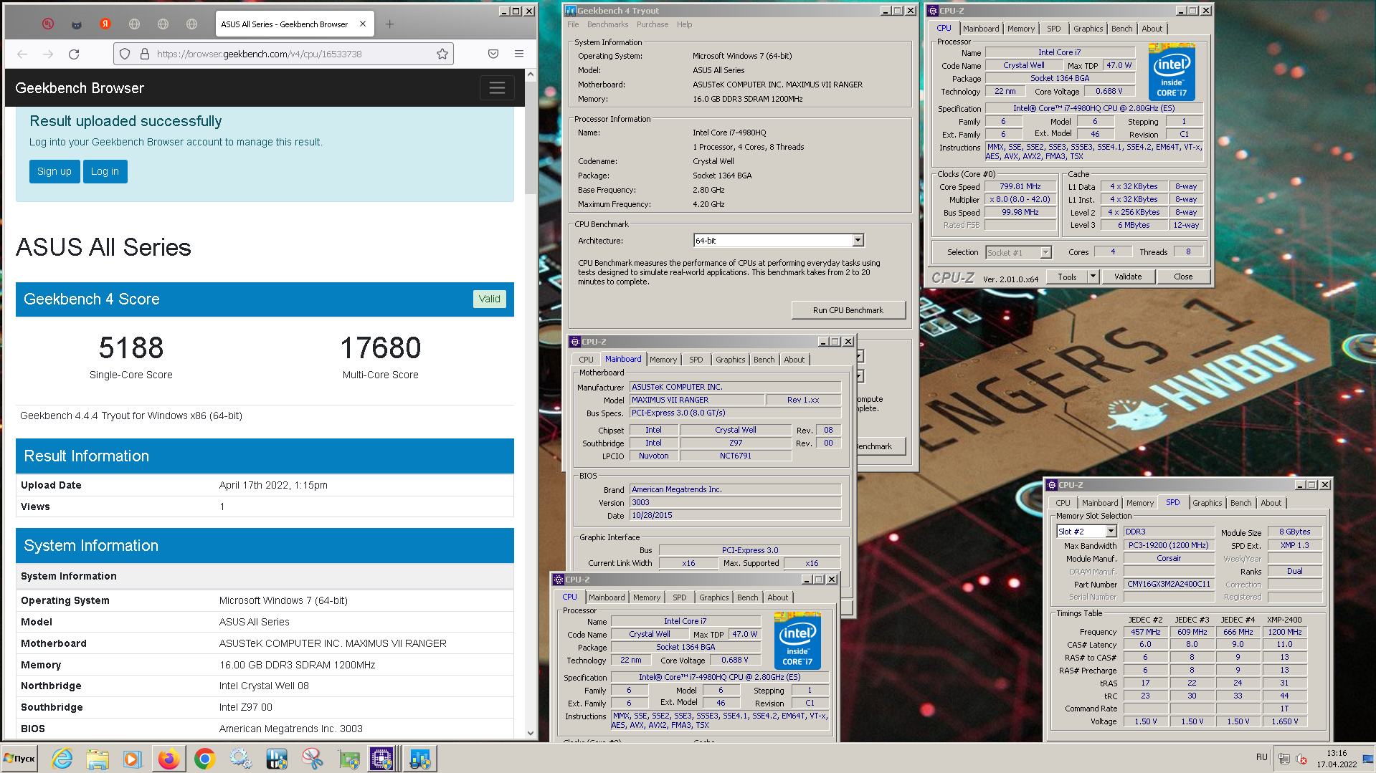Click the network icon in system tray
Image resolution: width=1376 pixels, height=773 pixels.
(1284, 759)
